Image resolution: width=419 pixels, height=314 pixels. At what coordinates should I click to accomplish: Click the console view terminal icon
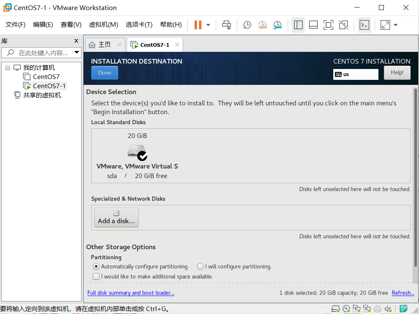pyautogui.click(x=364, y=25)
